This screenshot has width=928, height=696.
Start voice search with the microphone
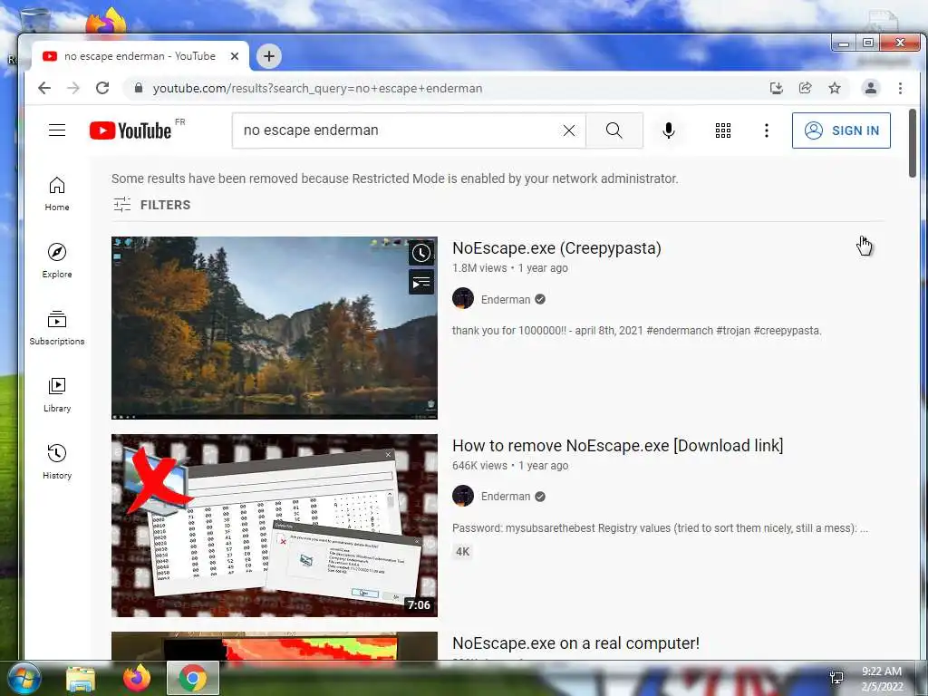click(x=668, y=130)
